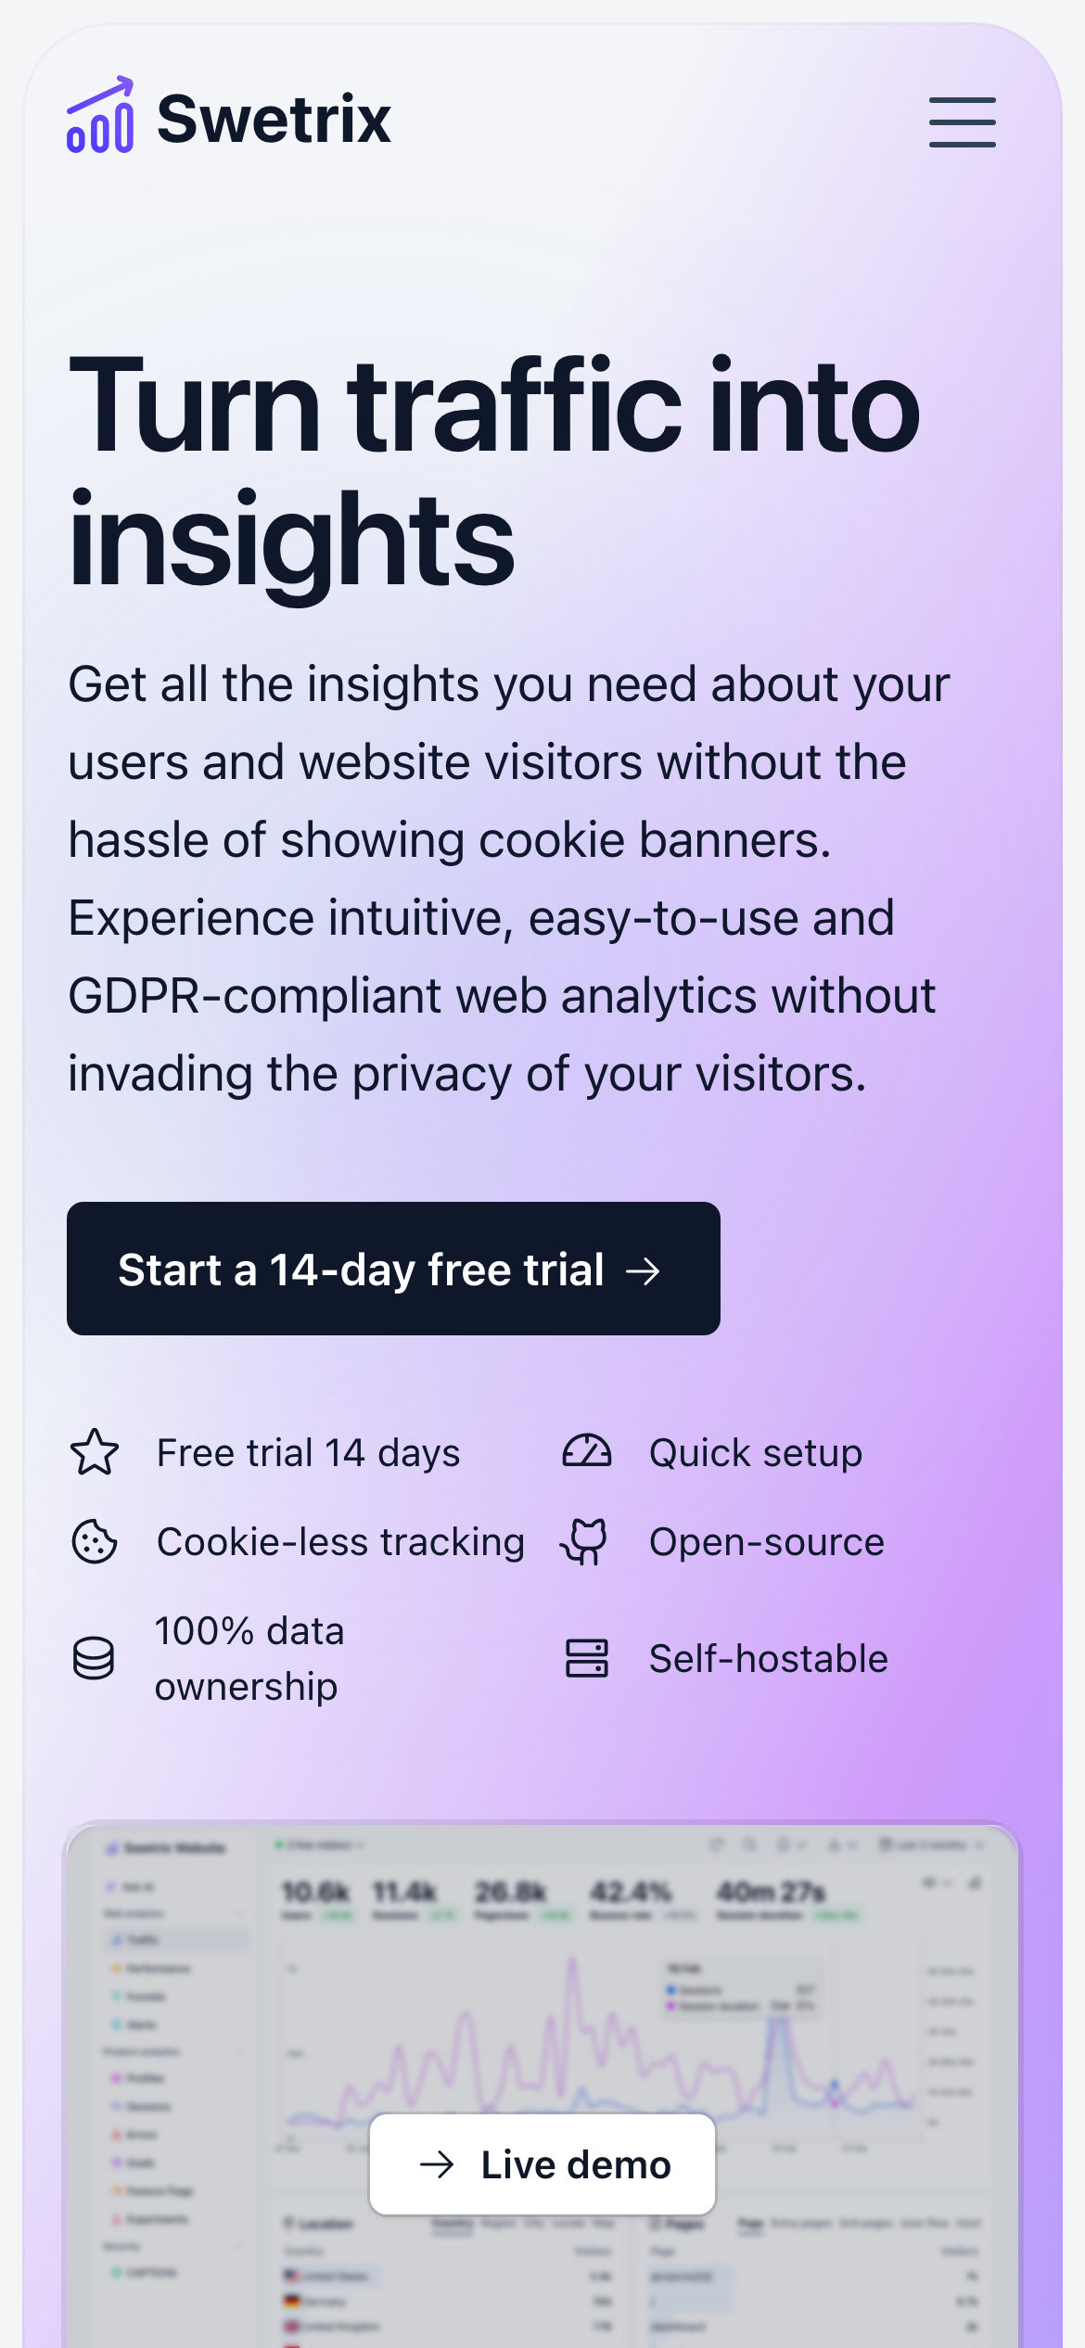Click the "Cookie-less tracking" feature text
The width and height of the screenshot is (1085, 2348).
pos(340,1541)
